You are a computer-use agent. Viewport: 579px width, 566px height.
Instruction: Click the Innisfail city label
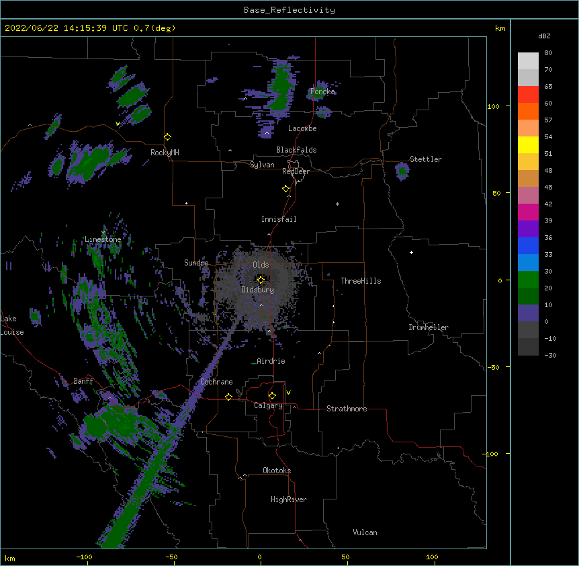coord(279,219)
